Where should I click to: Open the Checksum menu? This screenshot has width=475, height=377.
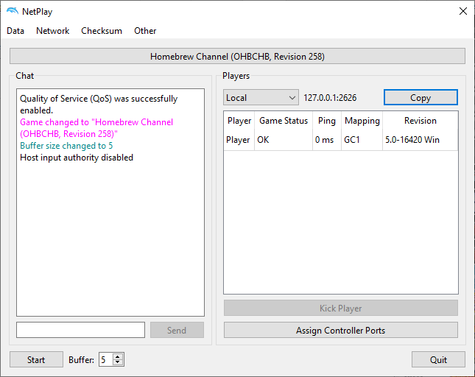tap(102, 31)
